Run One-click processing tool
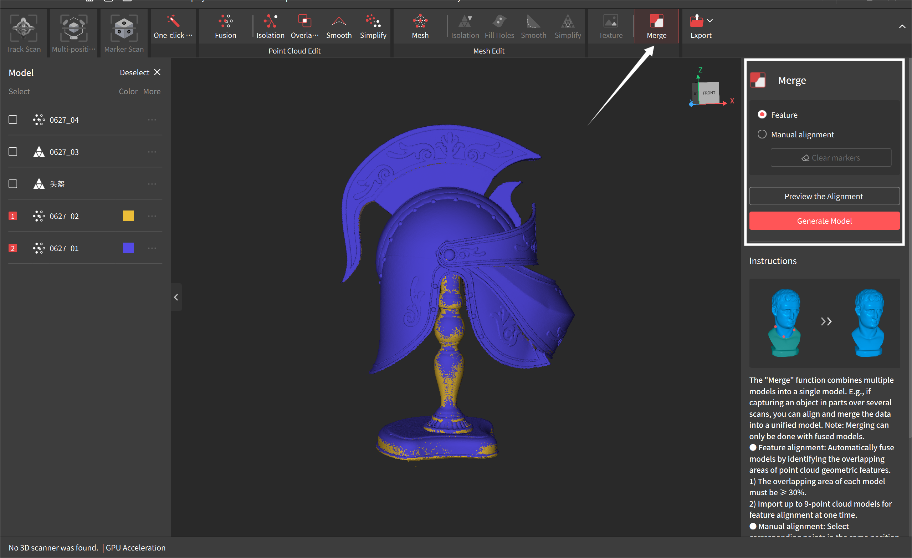 pyautogui.click(x=173, y=27)
